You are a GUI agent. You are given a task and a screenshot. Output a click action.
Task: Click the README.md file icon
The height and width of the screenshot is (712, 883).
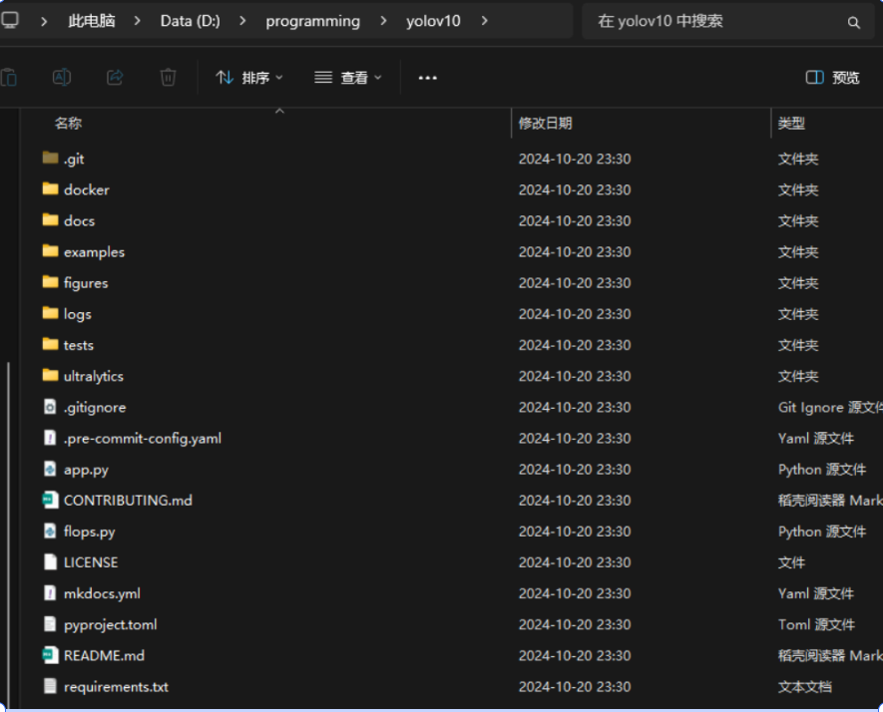click(50, 655)
